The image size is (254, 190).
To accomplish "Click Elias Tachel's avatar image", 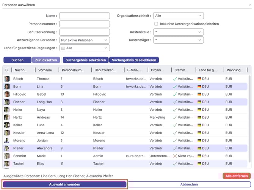I will point(7,164).
